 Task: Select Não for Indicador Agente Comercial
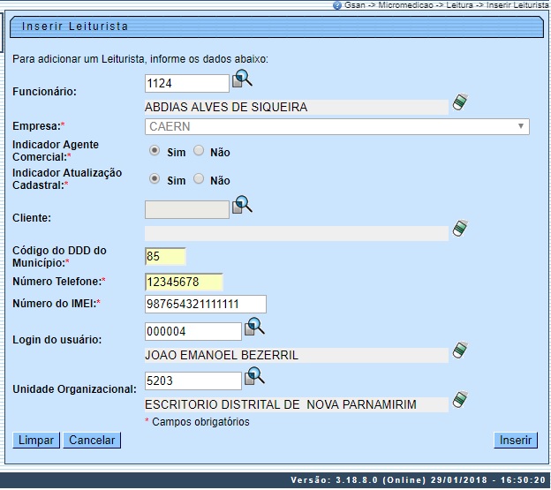[199, 151]
